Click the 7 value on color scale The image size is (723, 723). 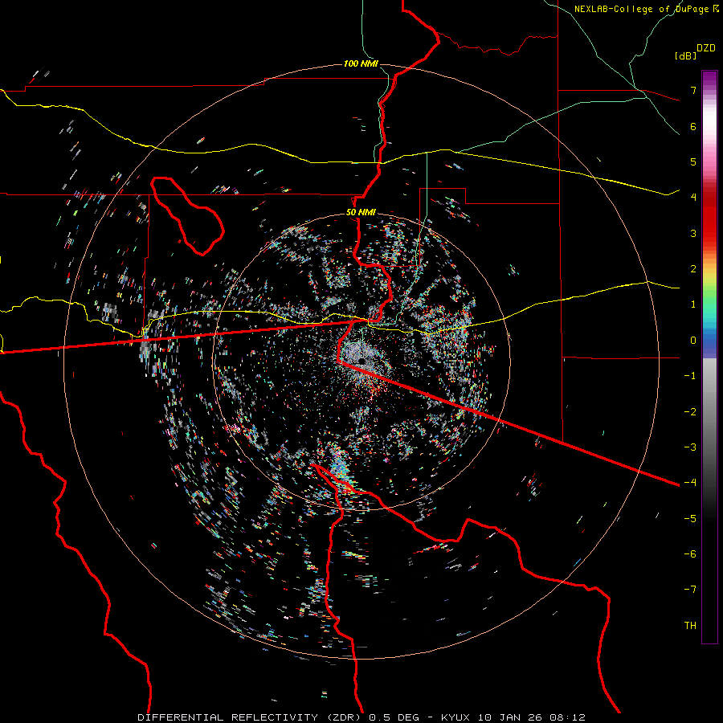pyautogui.click(x=693, y=90)
